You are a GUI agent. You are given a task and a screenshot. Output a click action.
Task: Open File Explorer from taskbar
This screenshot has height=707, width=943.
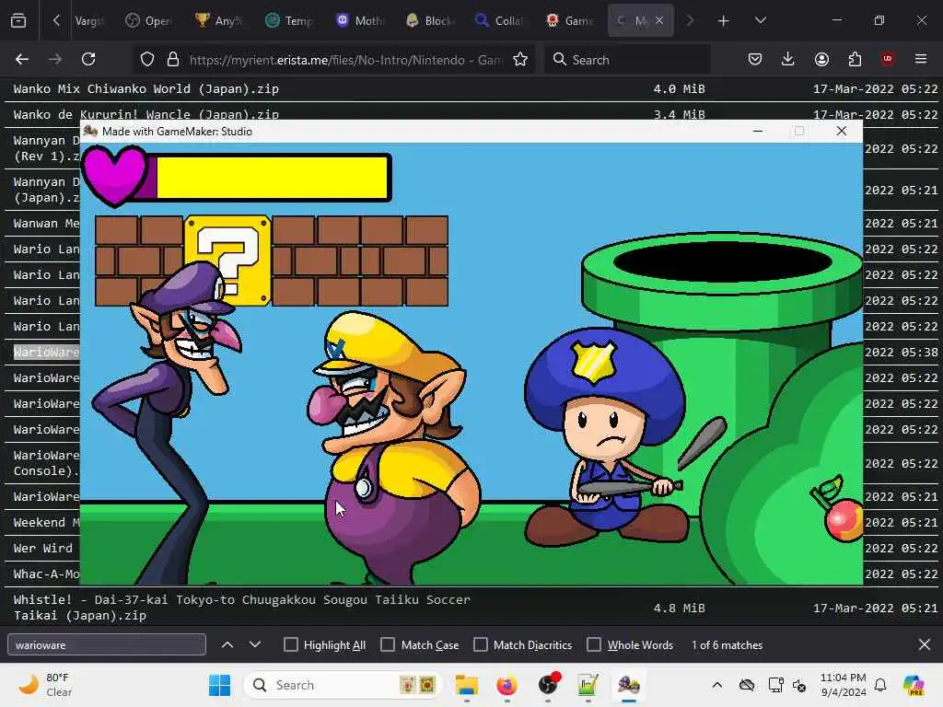(x=467, y=685)
